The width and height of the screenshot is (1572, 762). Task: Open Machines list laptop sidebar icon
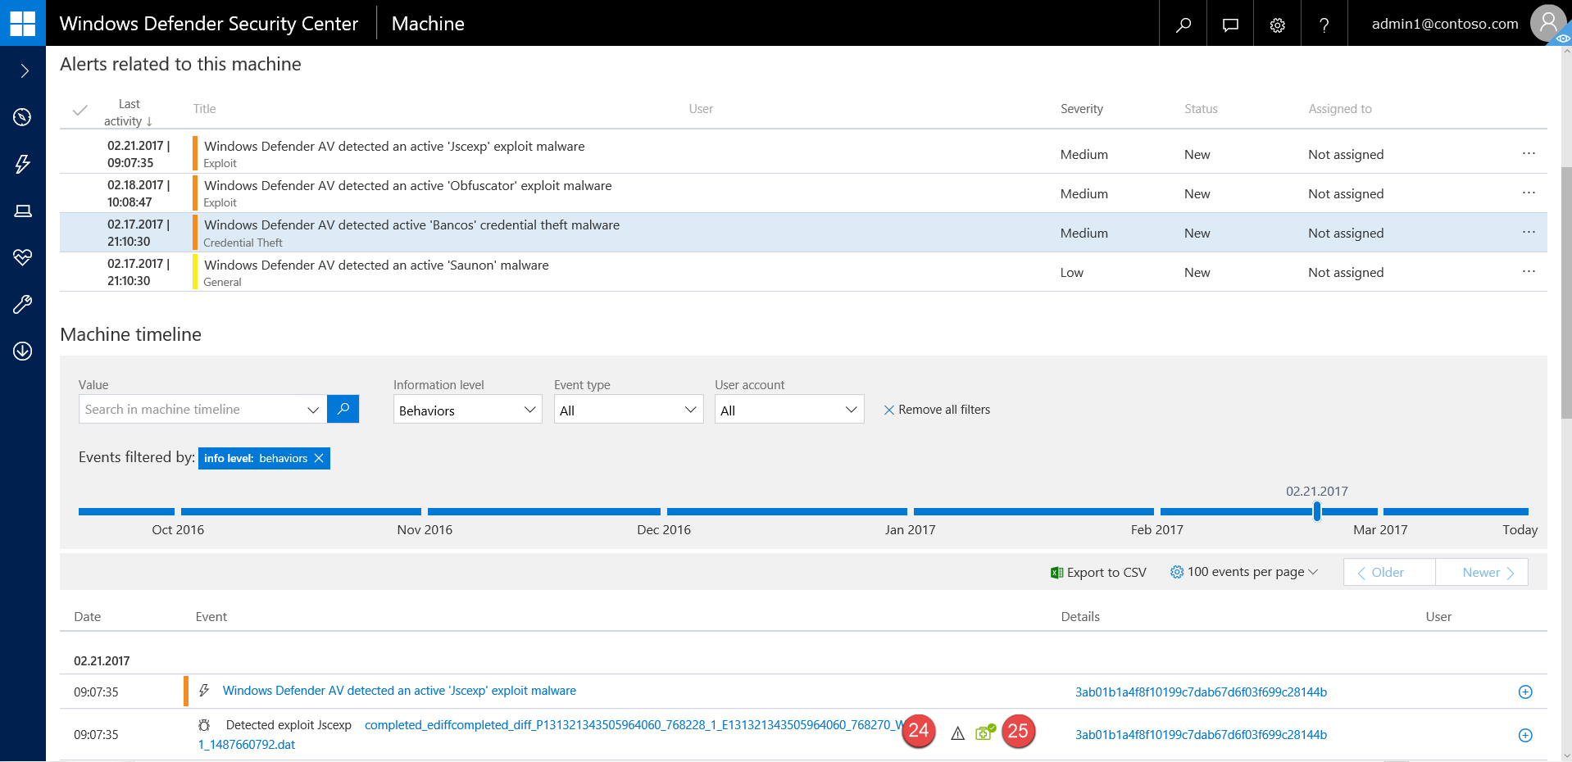tap(23, 211)
